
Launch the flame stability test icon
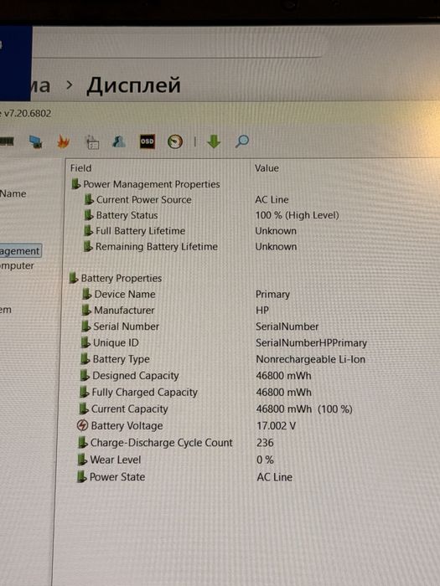[63, 142]
